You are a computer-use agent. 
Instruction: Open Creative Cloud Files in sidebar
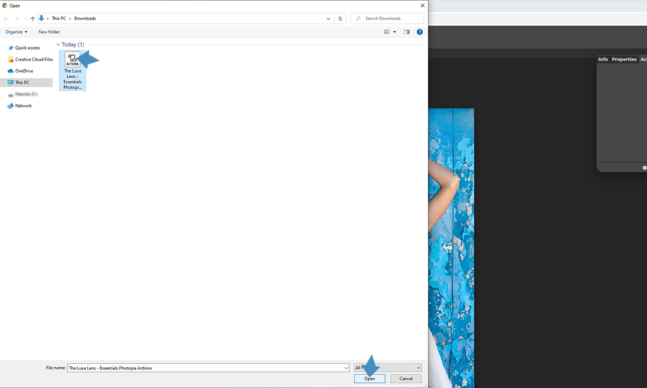(x=34, y=59)
